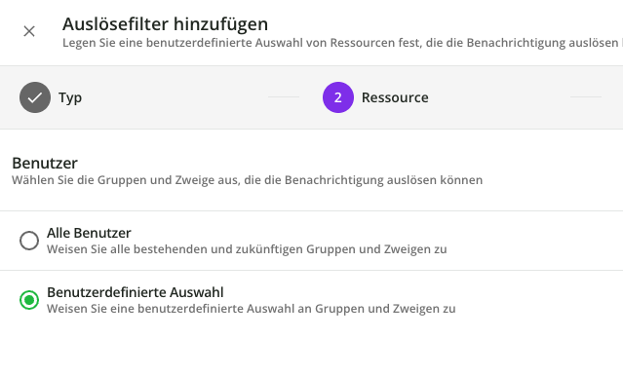Click the step 2 purple circle
This screenshot has width=623, height=376.
pos(338,97)
